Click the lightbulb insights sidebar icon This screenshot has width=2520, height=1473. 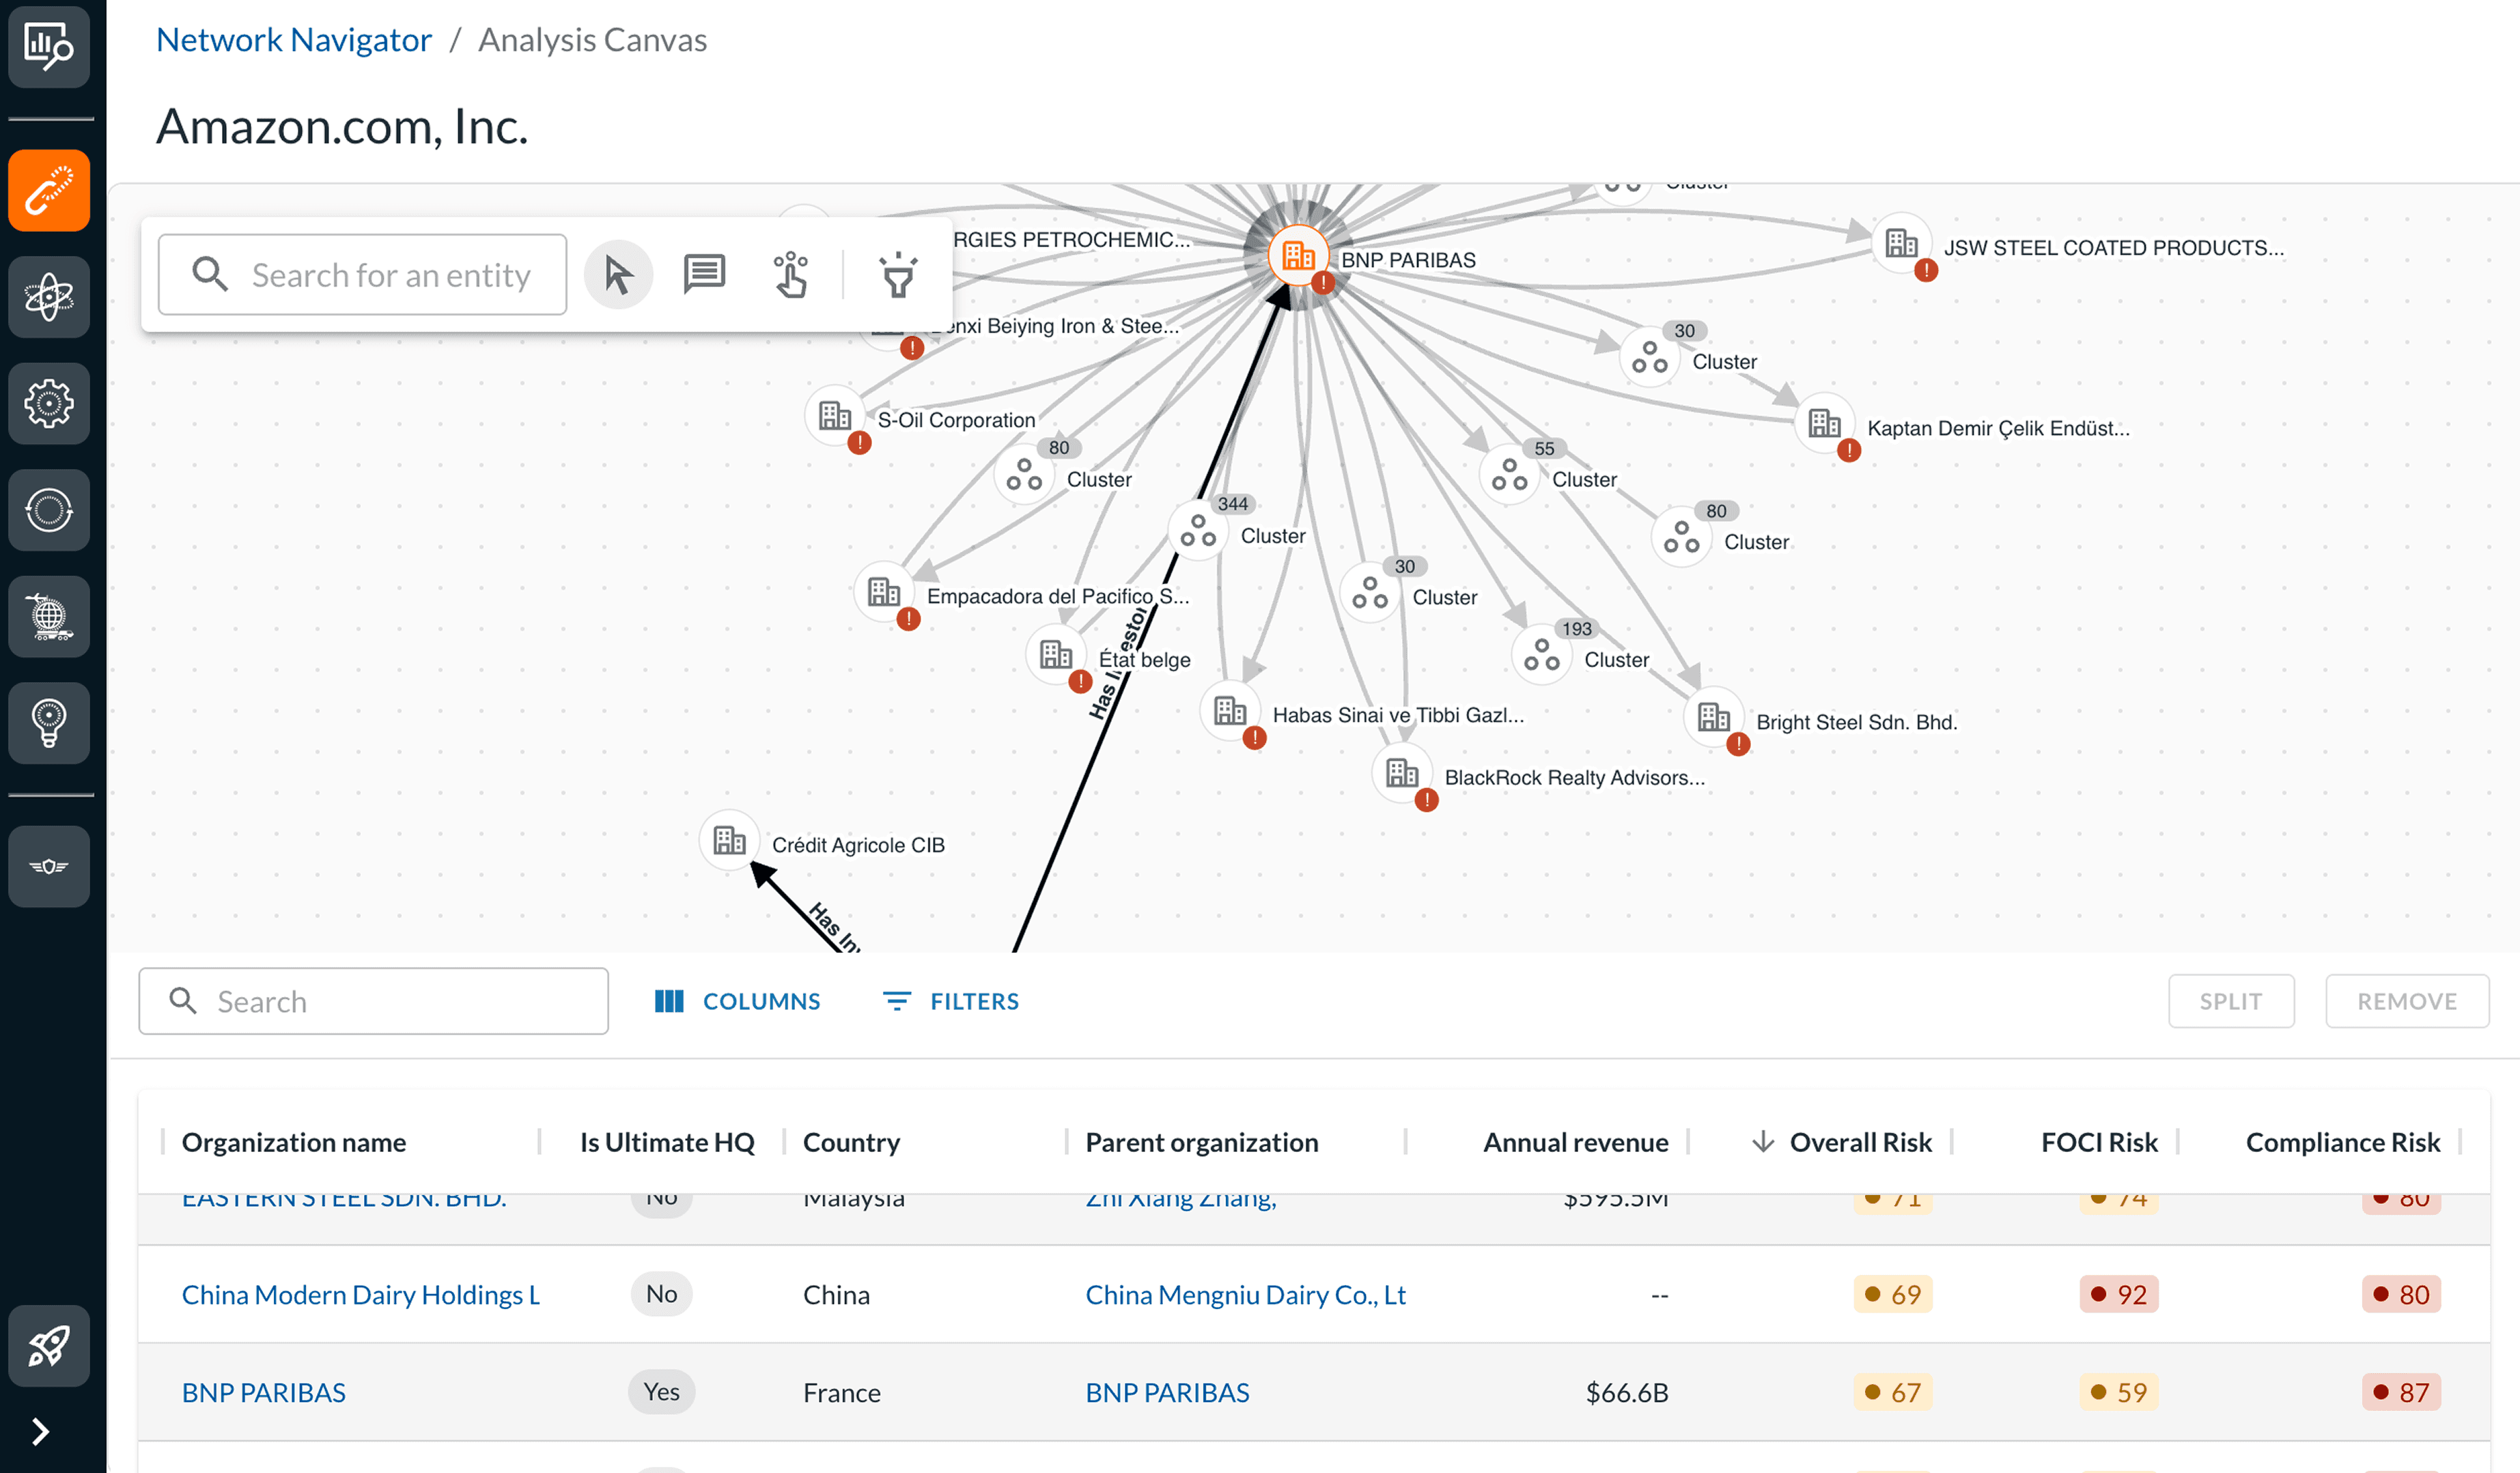tap(49, 722)
